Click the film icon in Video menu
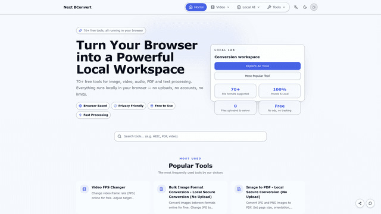Viewport: 381px width, 214px height. point(213,7)
